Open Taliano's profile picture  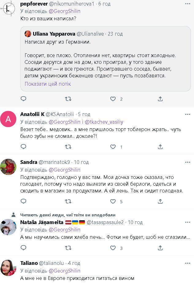[8, 268]
